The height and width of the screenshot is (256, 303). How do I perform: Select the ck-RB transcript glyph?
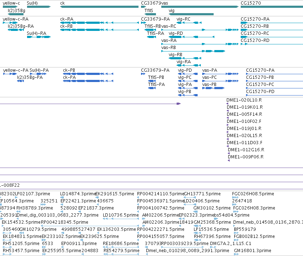point(99,30)
